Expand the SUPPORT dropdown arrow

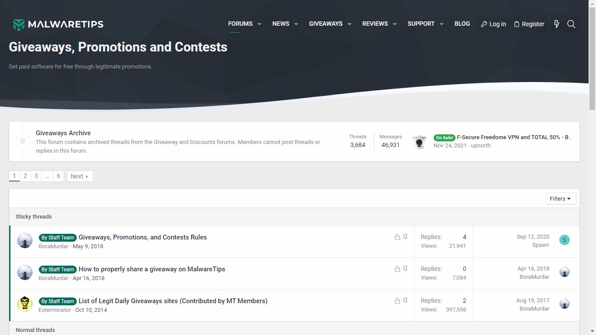(x=442, y=24)
